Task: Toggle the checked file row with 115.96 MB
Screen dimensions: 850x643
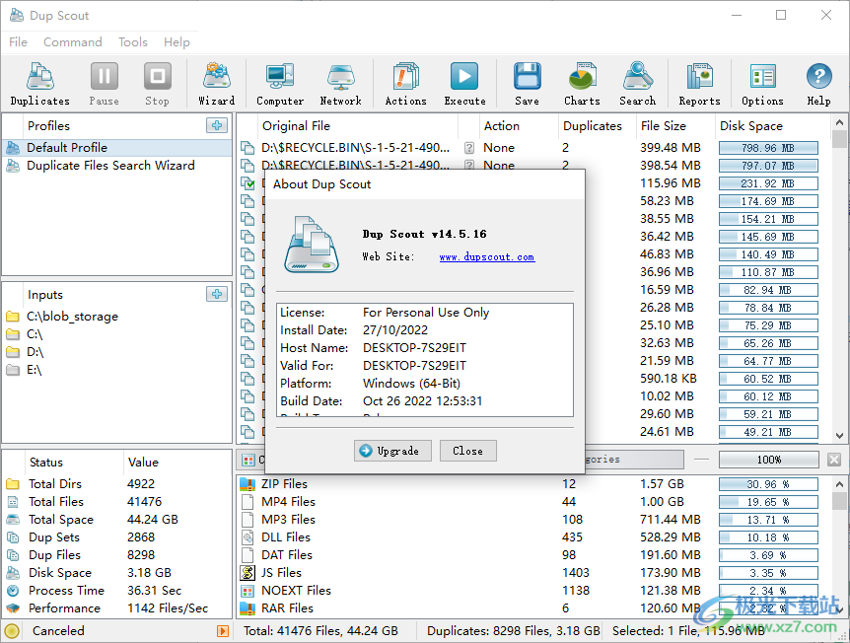Action: (248, 183)
